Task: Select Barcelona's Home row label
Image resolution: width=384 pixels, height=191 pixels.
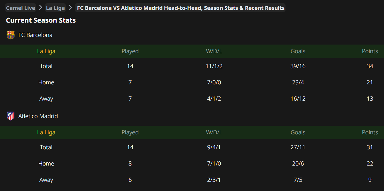Action: point(46,82)
